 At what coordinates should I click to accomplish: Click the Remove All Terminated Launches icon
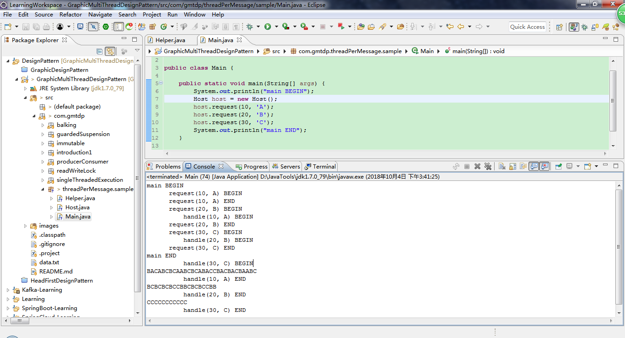pyautogui.click(x=488, y=167)
